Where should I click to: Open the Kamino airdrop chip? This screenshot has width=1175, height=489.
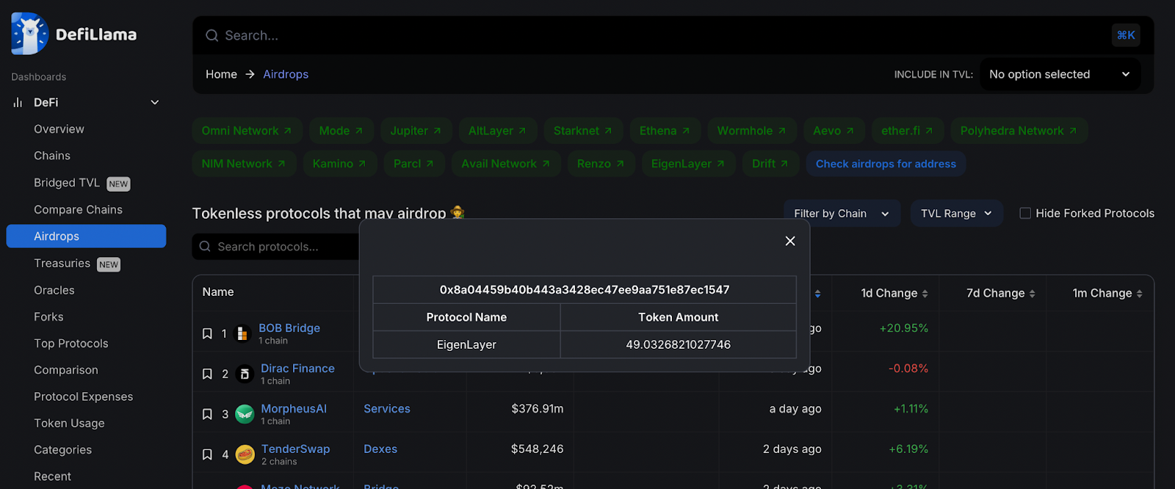pos(340,164)
